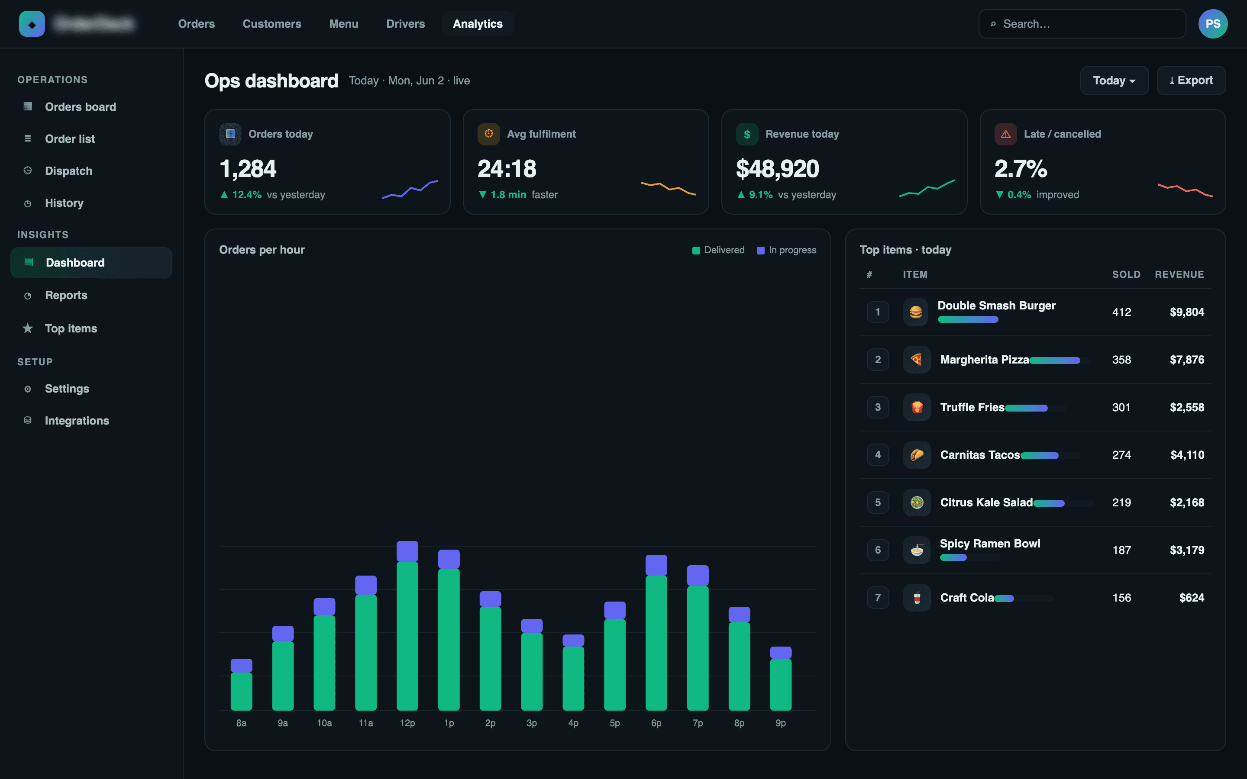Click the Settings gear icon
The height and width of the screenshot is (779, 1247).
coord(28,389)
